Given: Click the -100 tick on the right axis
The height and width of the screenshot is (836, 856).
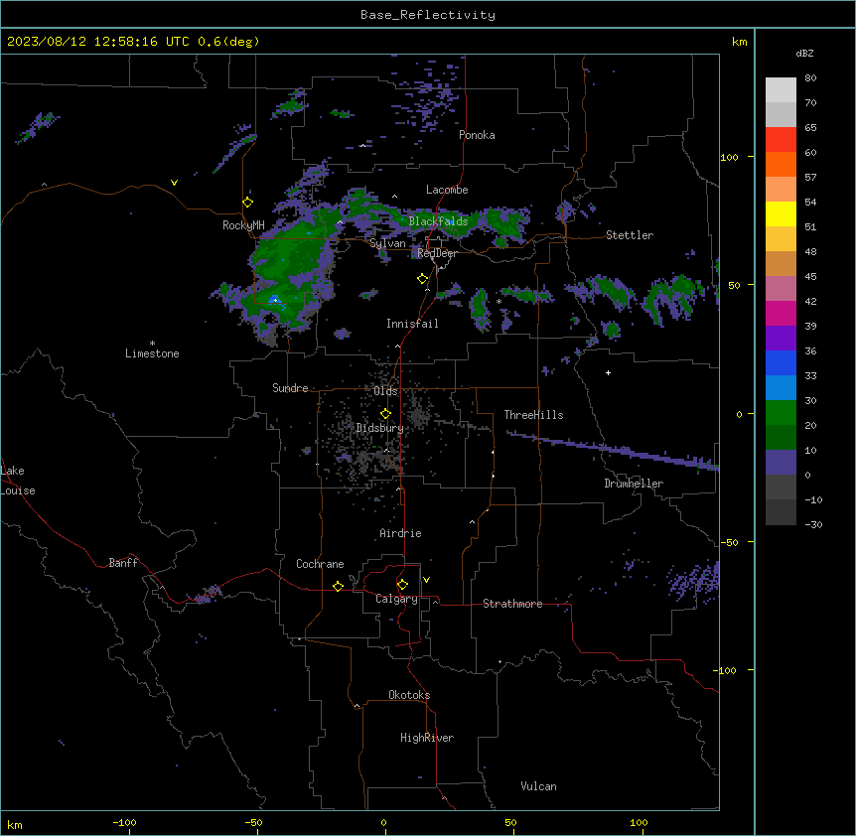Looking at the screenshot, I should (x=725, y=670).
